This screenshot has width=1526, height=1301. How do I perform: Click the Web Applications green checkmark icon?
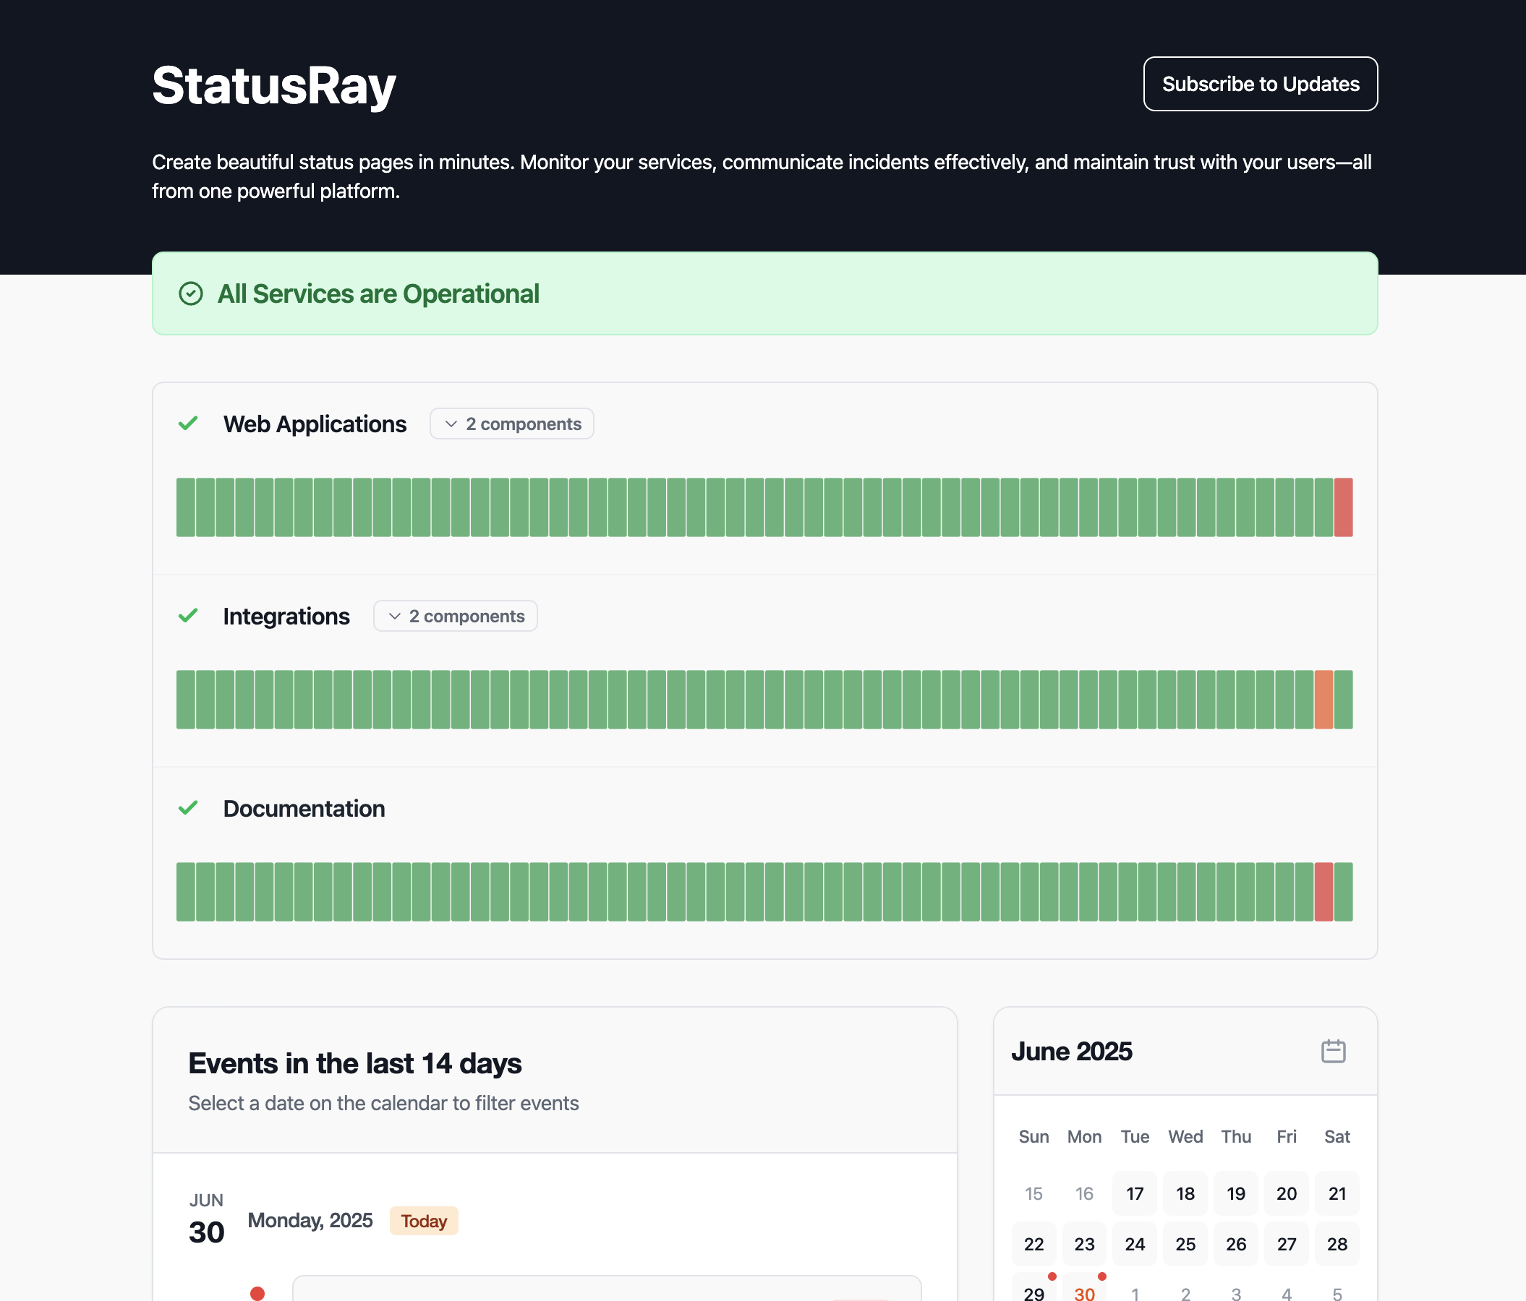click(189, 423)
